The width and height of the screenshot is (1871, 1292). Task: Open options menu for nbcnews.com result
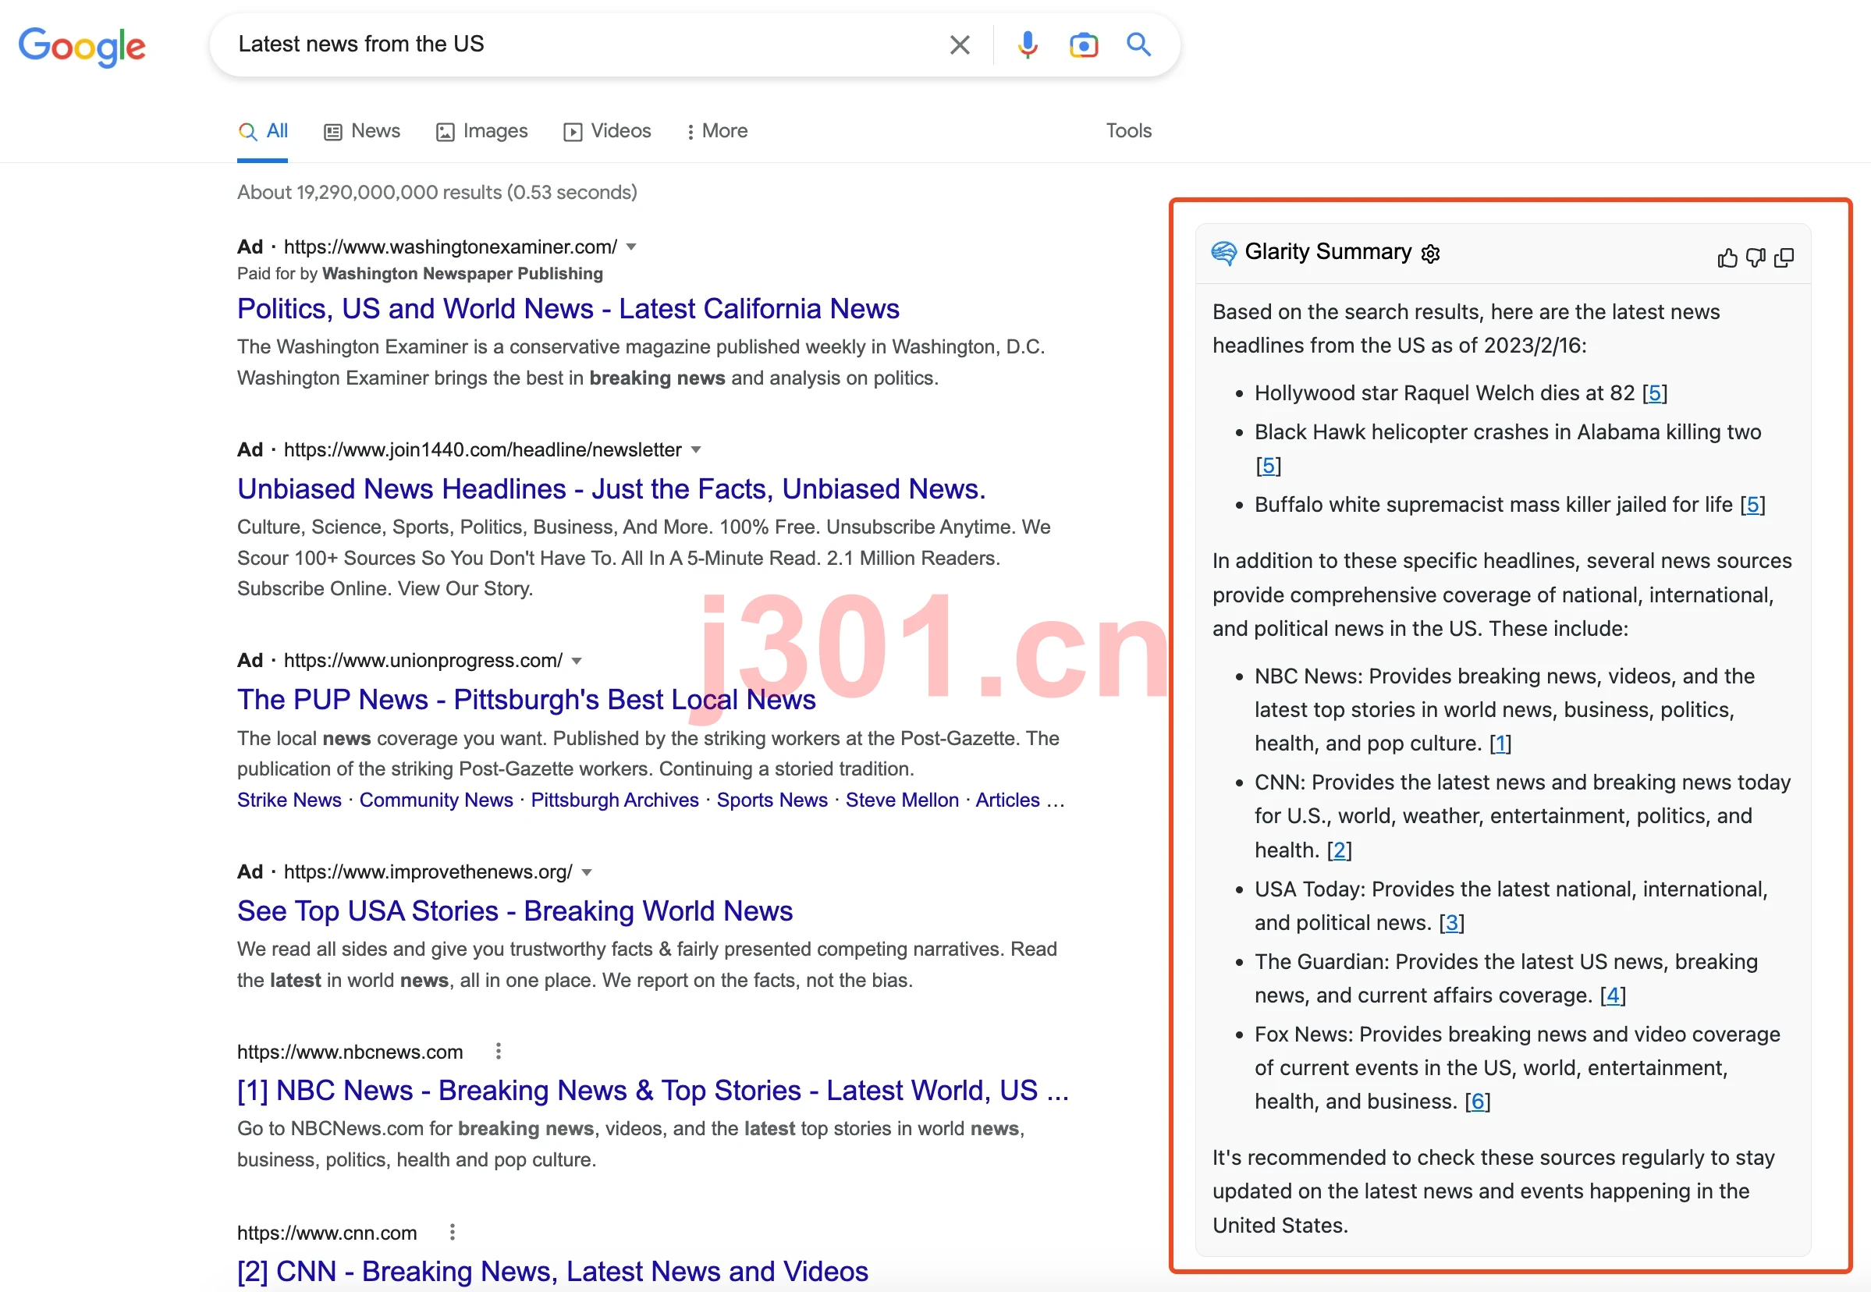(x=499, y=1051)
